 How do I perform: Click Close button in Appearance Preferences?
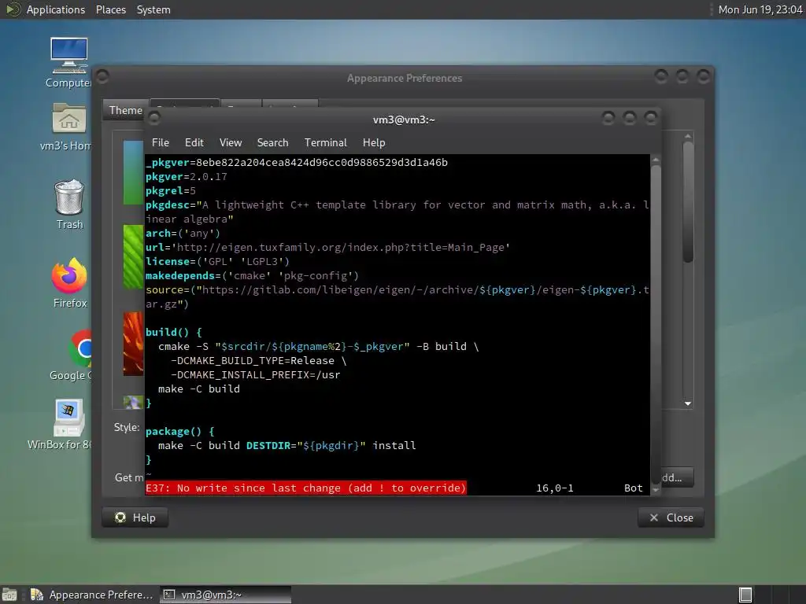point(671,517)
